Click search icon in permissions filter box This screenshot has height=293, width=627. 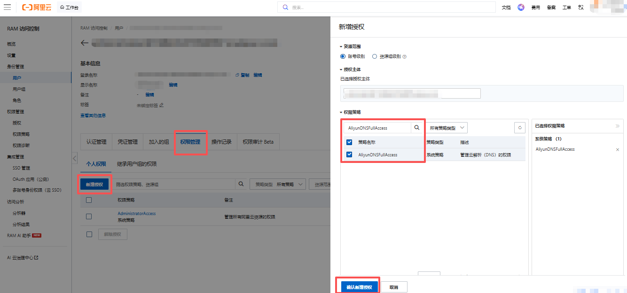coord(241,184)
